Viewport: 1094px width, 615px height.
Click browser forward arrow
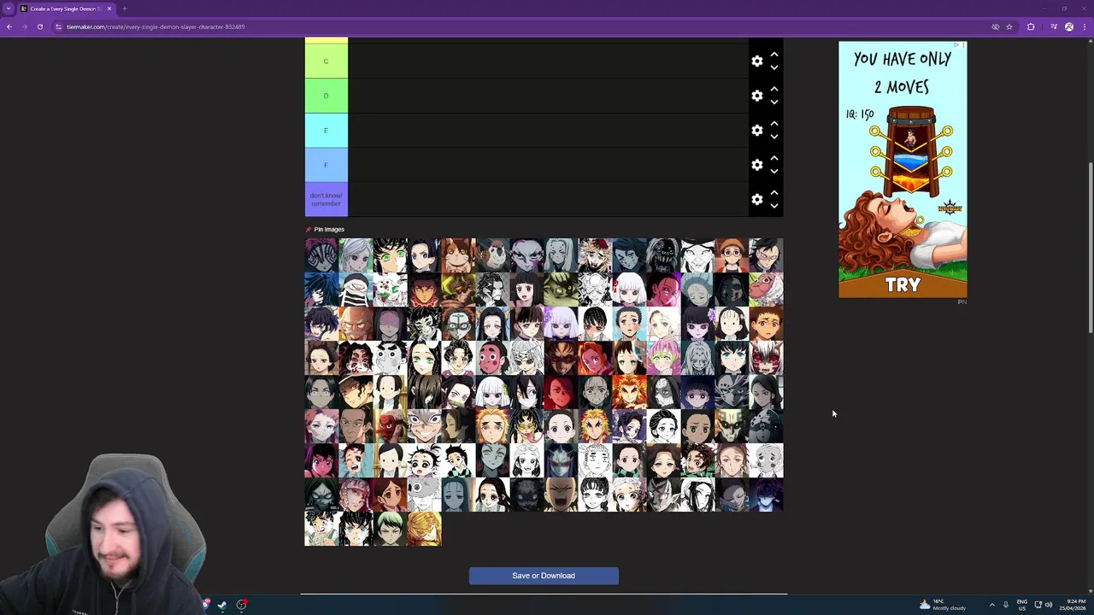tap(25, 26)
